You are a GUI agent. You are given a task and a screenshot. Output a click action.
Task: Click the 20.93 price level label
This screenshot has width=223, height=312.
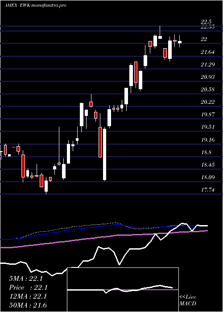(x=208, y=77)
